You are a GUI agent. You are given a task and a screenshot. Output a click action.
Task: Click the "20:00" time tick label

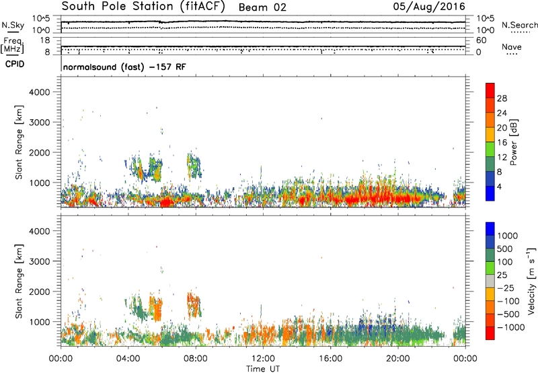[397, 359]
